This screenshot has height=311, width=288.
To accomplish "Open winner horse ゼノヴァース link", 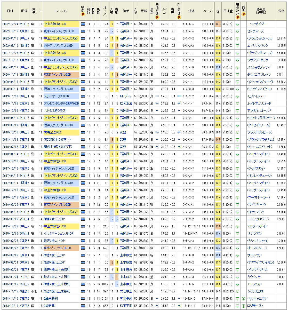I will point(255,31).
